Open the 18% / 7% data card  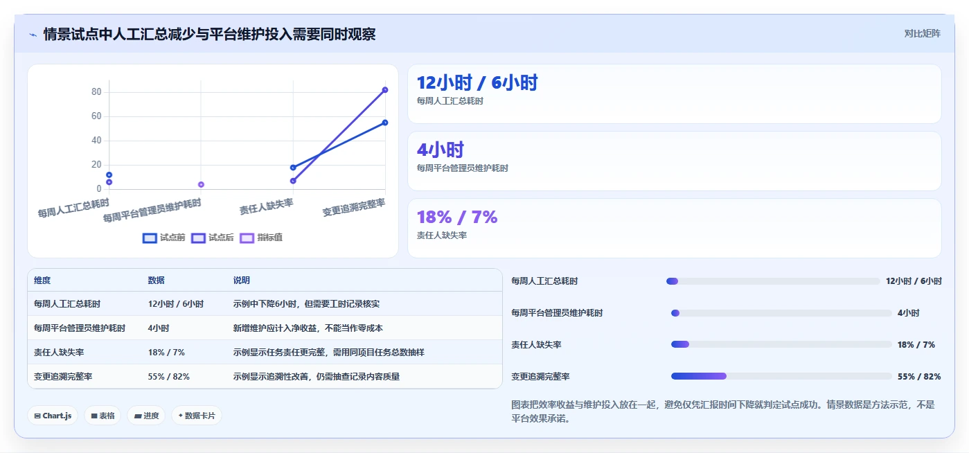pos(675,228)
